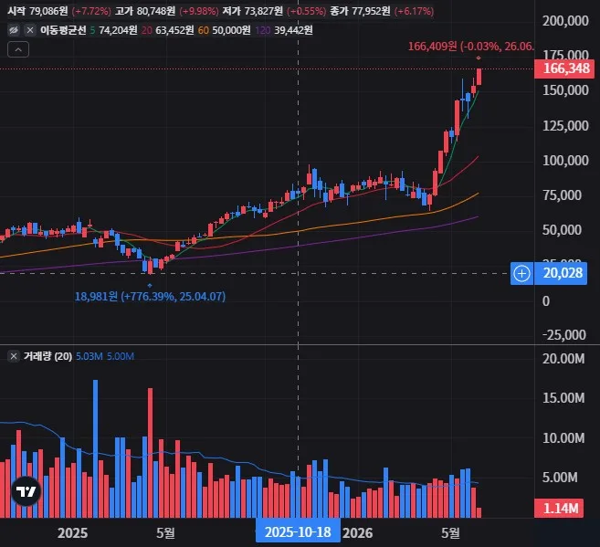Viewport: 600px width, 547px height.
Task: Click the 이동평균선 indicator name
Action: 63,30
